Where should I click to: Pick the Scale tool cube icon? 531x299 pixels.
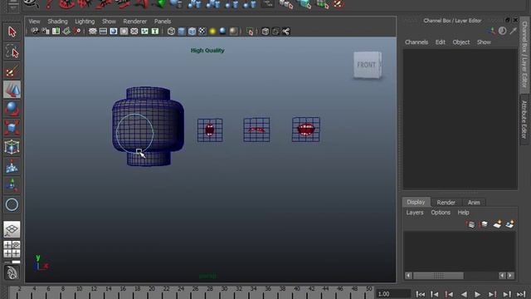[x=12, y=128]
